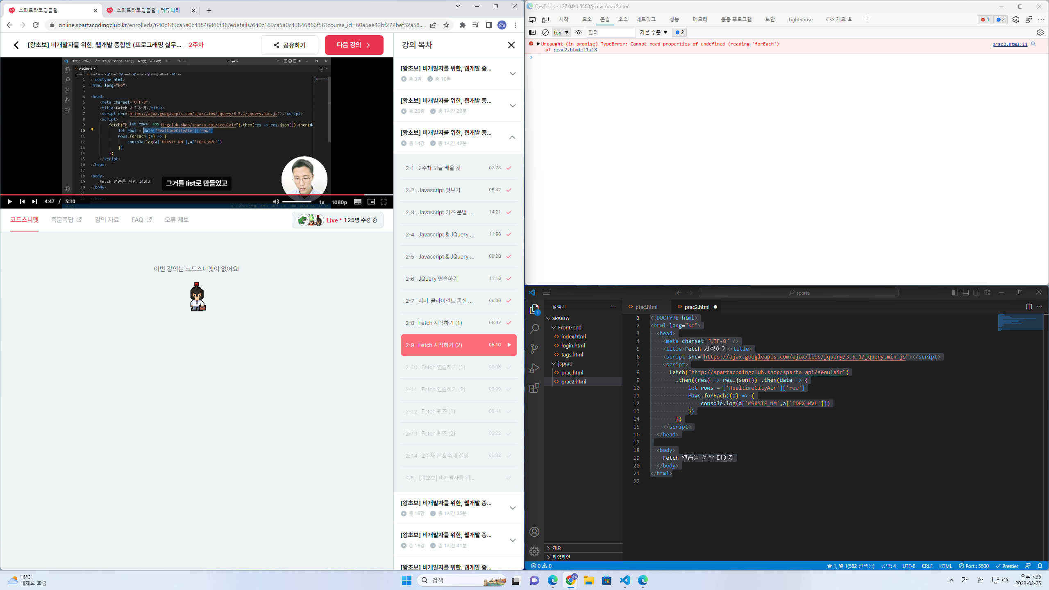Skip to the next video
Image resolution: width=1049 pixels, height=590 pixels.
point(34,202)
